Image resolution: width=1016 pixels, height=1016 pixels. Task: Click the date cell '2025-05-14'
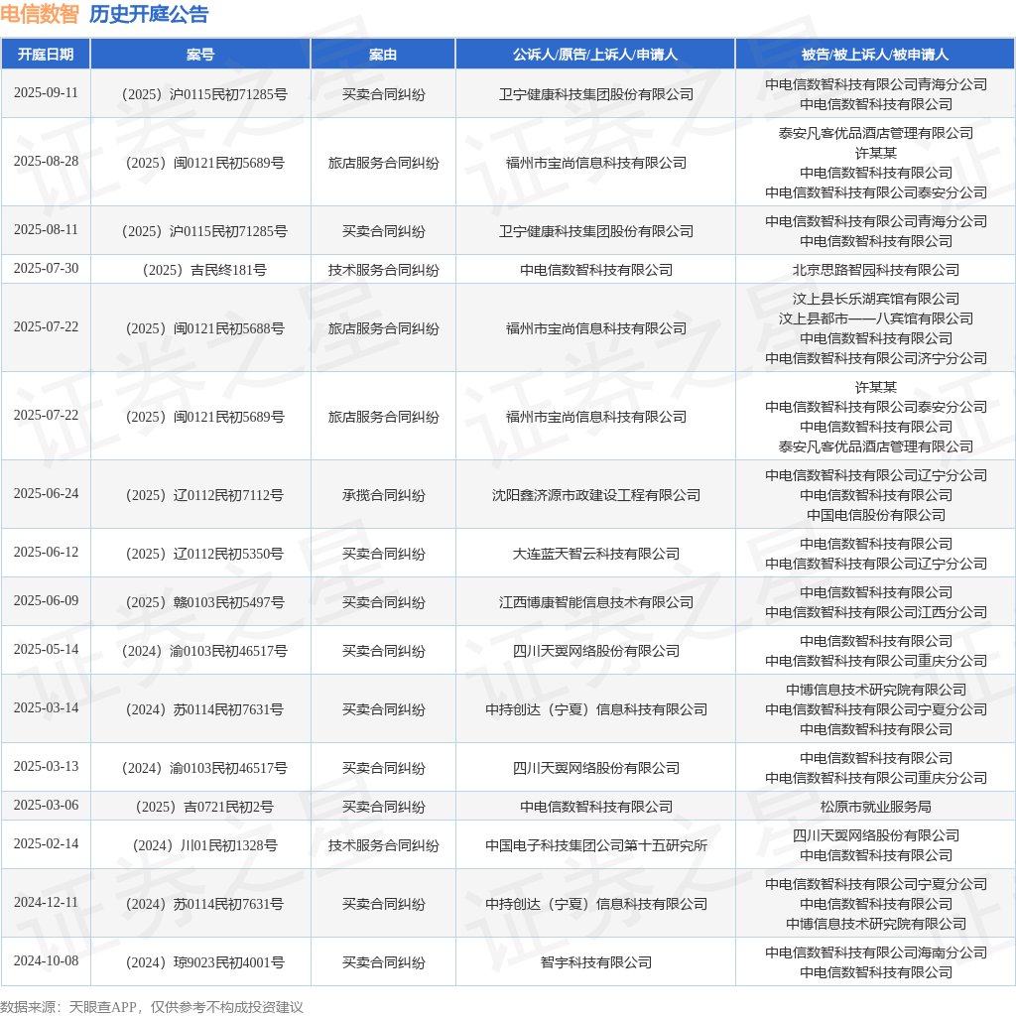coord(46,649)
